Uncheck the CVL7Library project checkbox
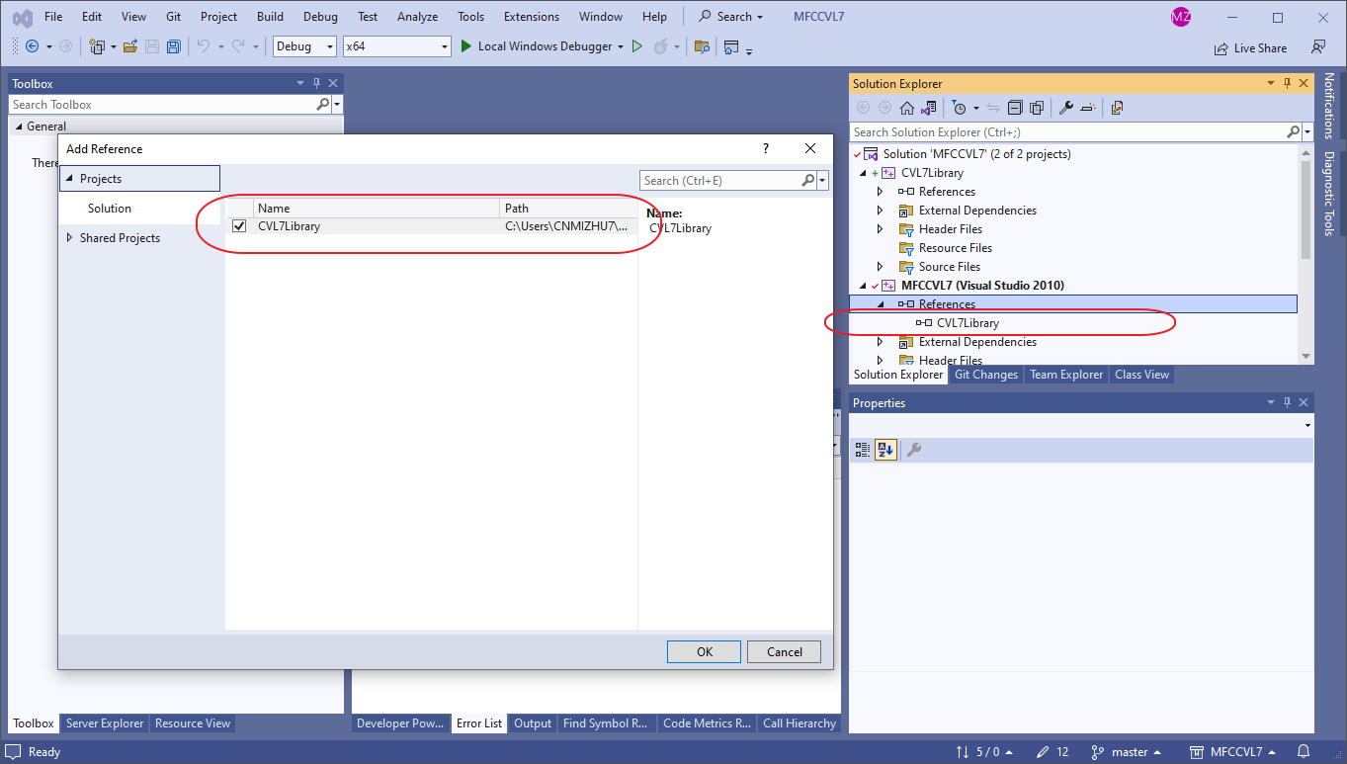 pyautogui.click(x=239, y=226)
